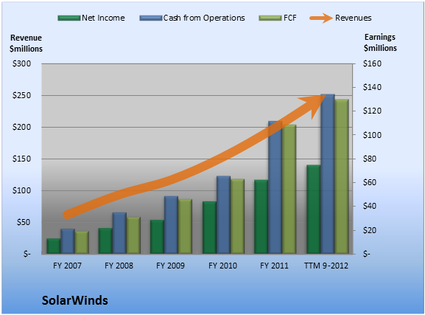Select the FY 2010 Cash from Operations bar
425x315 pixels.
[223, 215]
